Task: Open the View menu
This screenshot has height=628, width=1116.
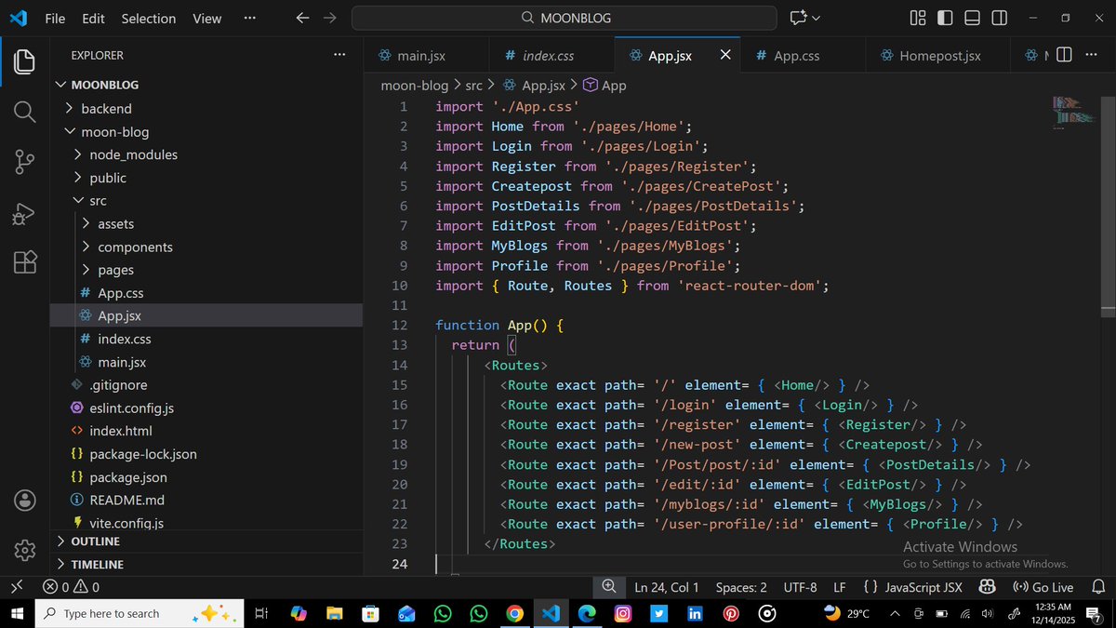Action: (x=207, y=18)
